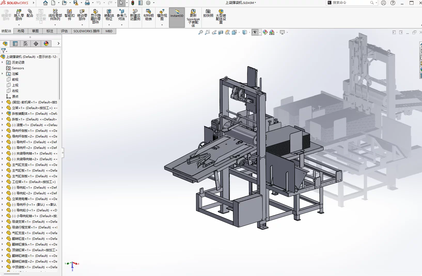Open the MBD tab
The width and height of the screenshot is (422, 276).
tap(109, 31)
